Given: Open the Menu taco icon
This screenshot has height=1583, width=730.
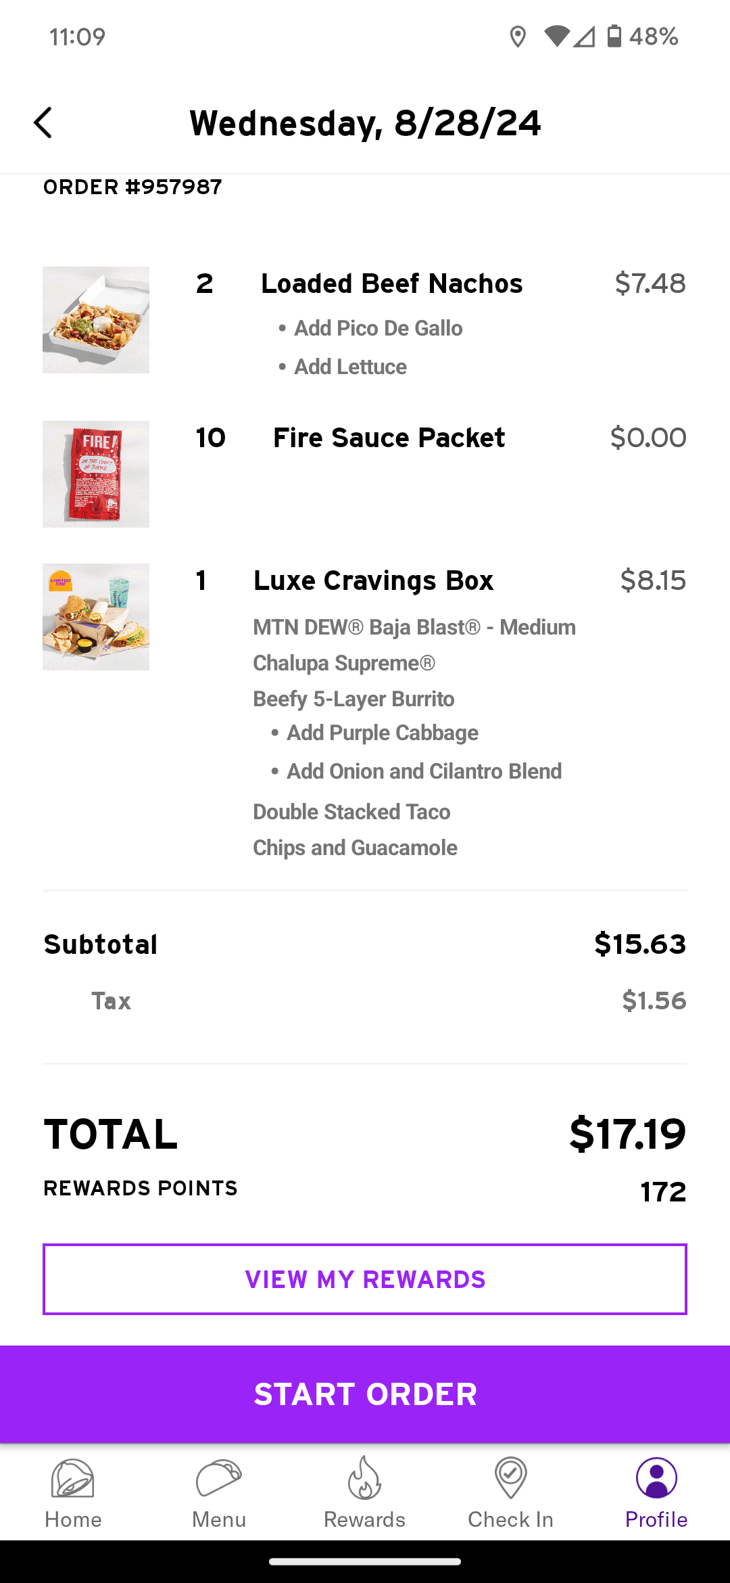Looking at the screenshot, I should click(218, 1478).
